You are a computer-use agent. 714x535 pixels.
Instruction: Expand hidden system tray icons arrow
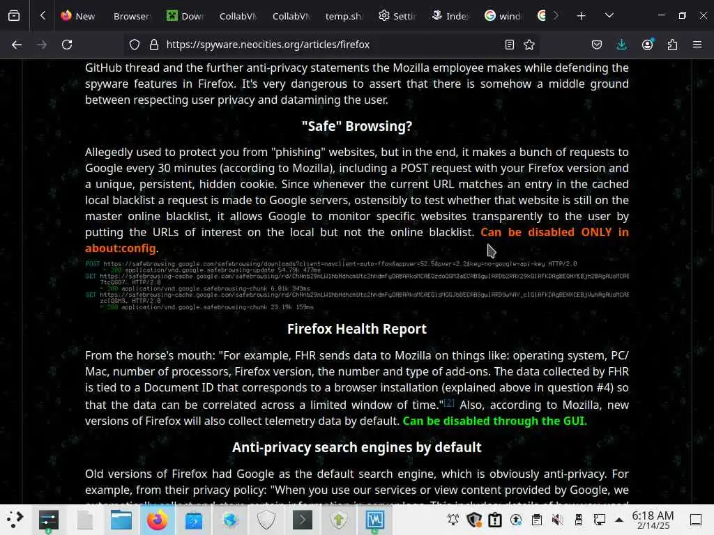click(619, 519)
